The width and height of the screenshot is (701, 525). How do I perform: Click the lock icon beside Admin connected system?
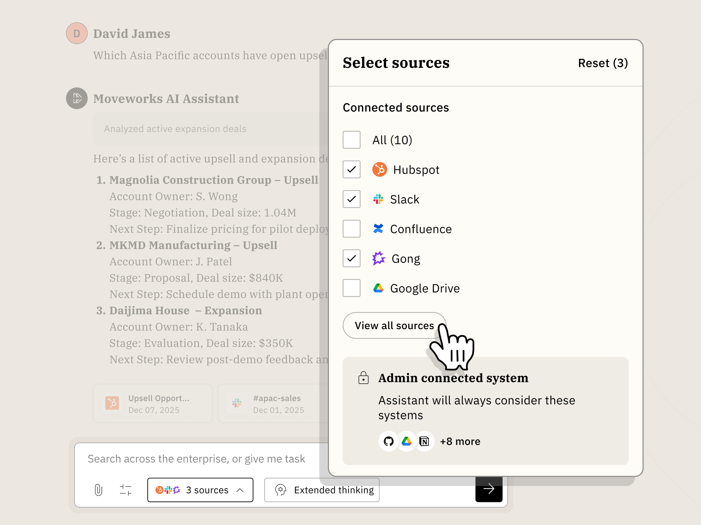click(363, 378)
